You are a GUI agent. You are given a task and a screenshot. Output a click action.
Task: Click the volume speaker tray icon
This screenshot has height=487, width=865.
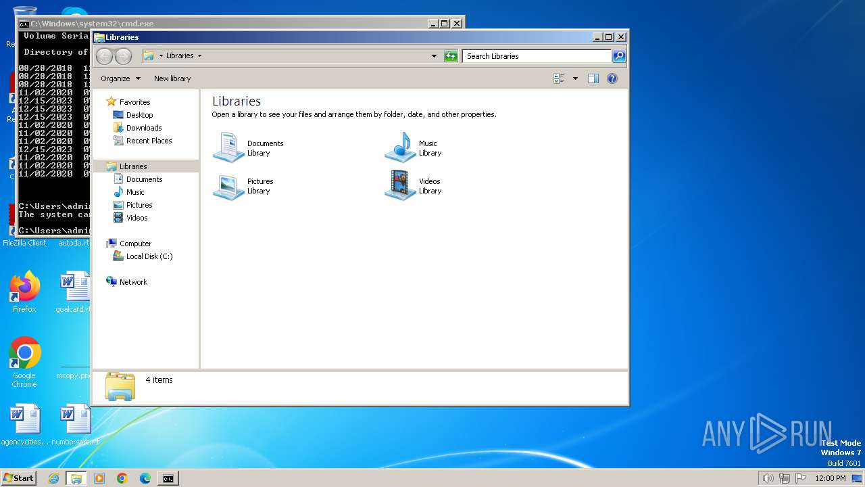(768, 478)
